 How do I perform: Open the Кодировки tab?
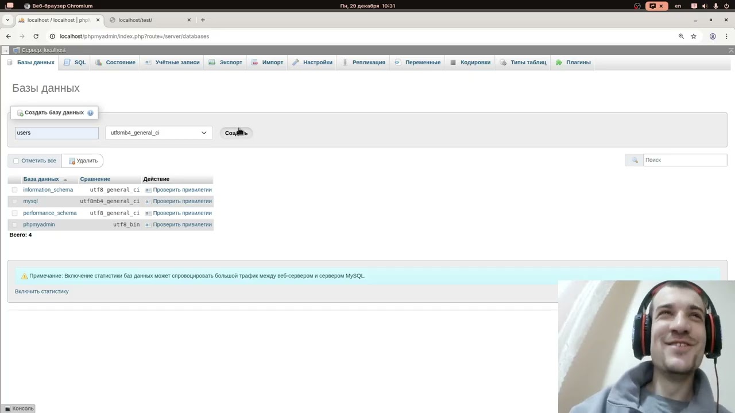(470, 63)
